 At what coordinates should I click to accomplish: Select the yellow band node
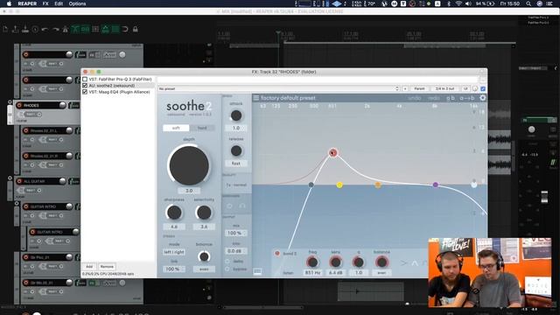(x=339, y=185)
